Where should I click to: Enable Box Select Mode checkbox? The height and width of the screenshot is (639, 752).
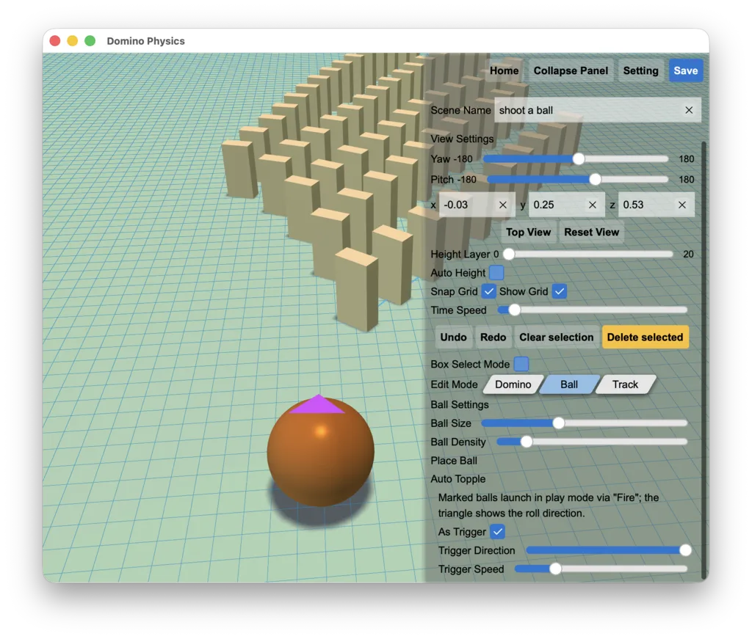pos(521,364)
